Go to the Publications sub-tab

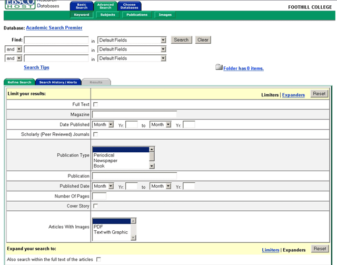[x=137, y=15]
